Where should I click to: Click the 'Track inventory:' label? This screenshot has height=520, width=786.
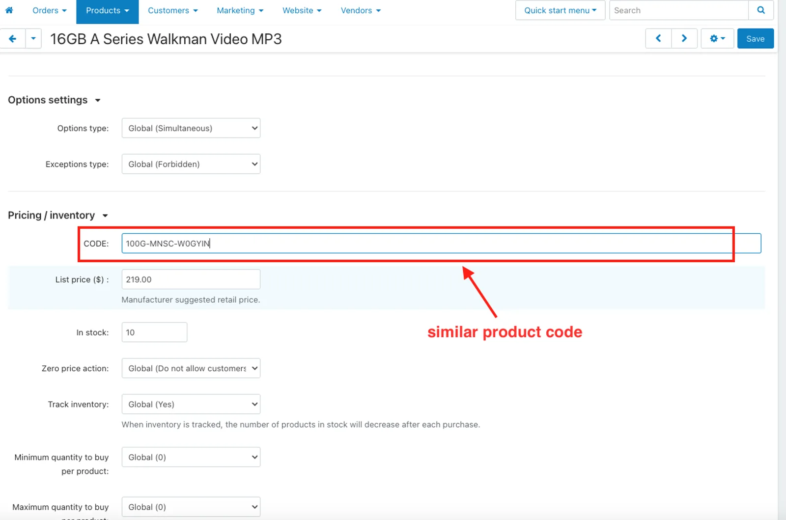click(x=78, y=405)
